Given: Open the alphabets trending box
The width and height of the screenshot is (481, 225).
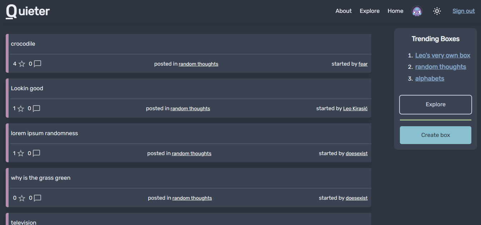Looking at the screenshot, I should [x=430, y=78].
